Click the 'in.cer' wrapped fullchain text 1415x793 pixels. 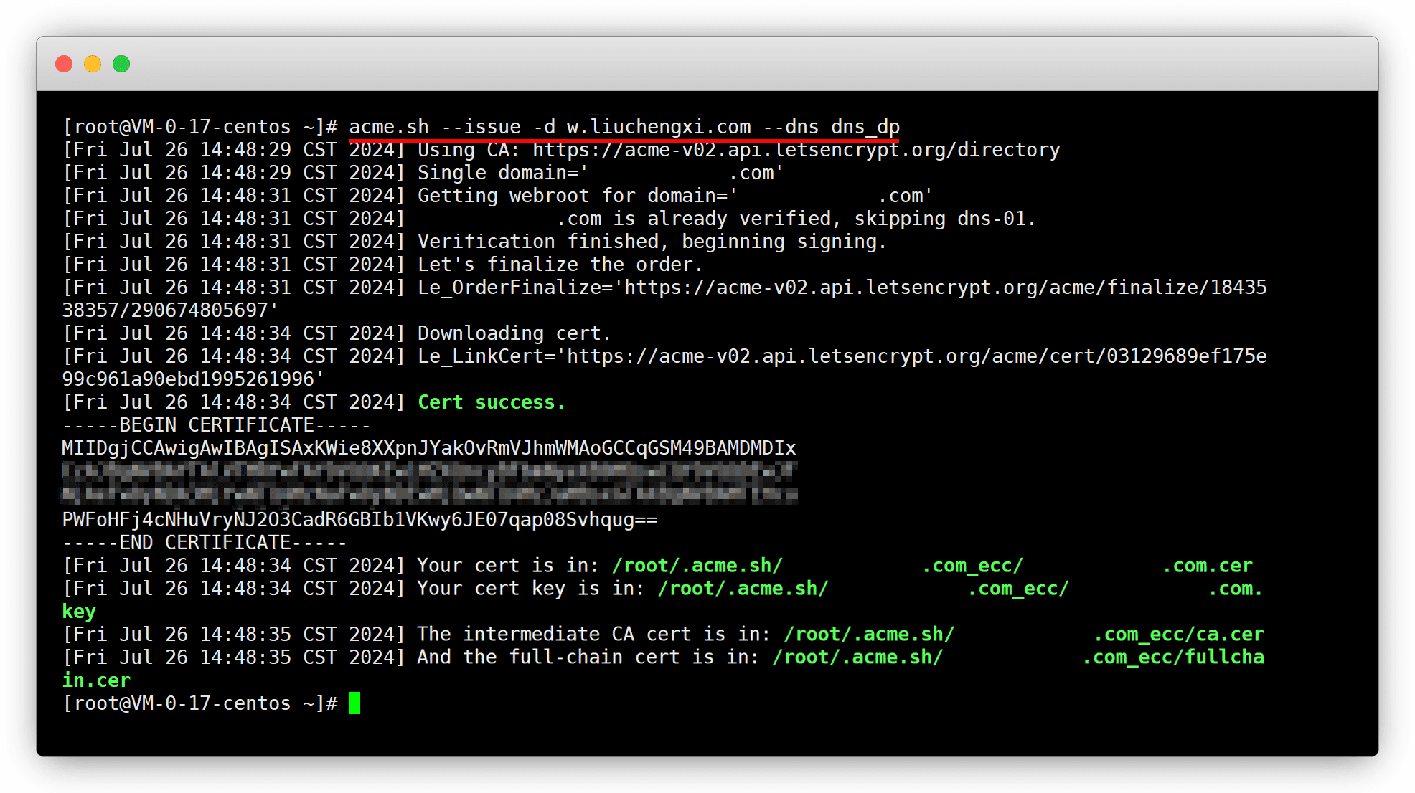96,680
